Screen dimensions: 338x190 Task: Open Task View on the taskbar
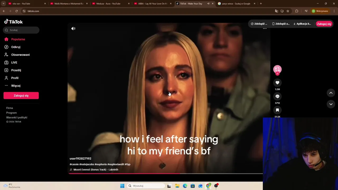[169, 186]
